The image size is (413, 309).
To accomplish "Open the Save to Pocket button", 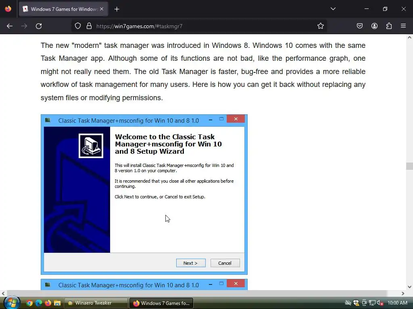I will [360, 26].
